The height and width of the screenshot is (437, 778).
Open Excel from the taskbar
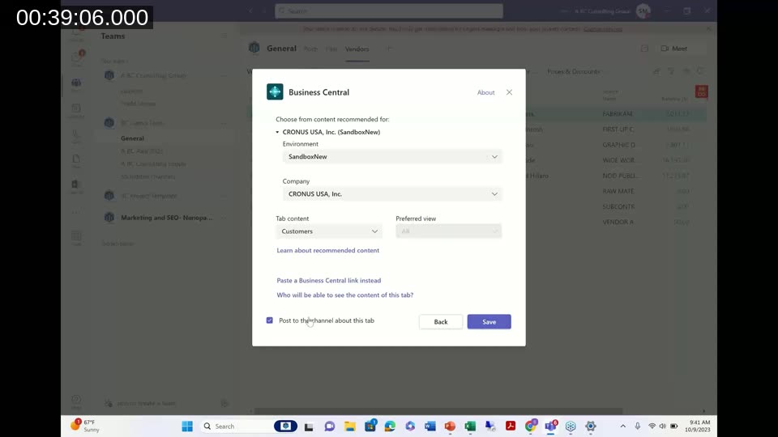click(470, 426)
